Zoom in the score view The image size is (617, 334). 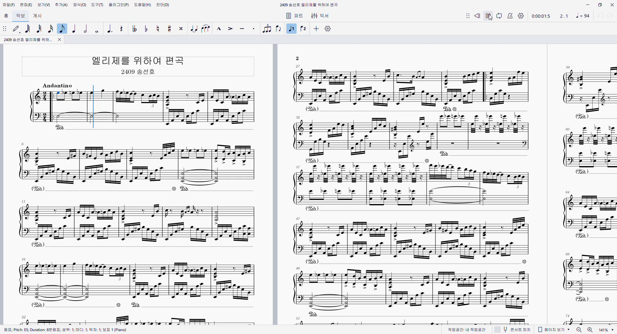(590, 330)
